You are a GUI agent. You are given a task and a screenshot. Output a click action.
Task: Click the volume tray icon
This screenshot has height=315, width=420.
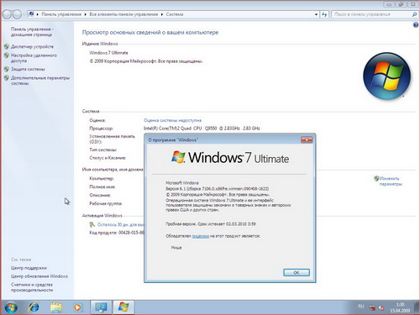pos(381,307)
